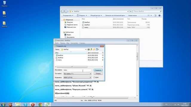Open the view options dropdown arrow in Explorer
Image resolution: width=191 pixels, height=107 pixels.
coord(151,15)
